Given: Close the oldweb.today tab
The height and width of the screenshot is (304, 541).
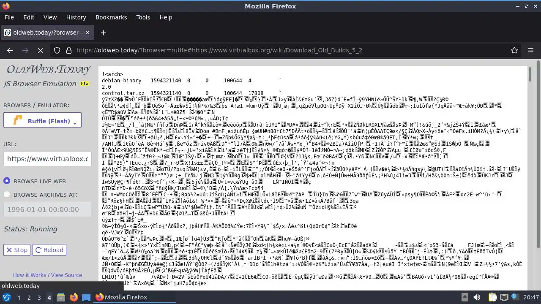Looking at the screenshot, I should (x=87, y=33).
